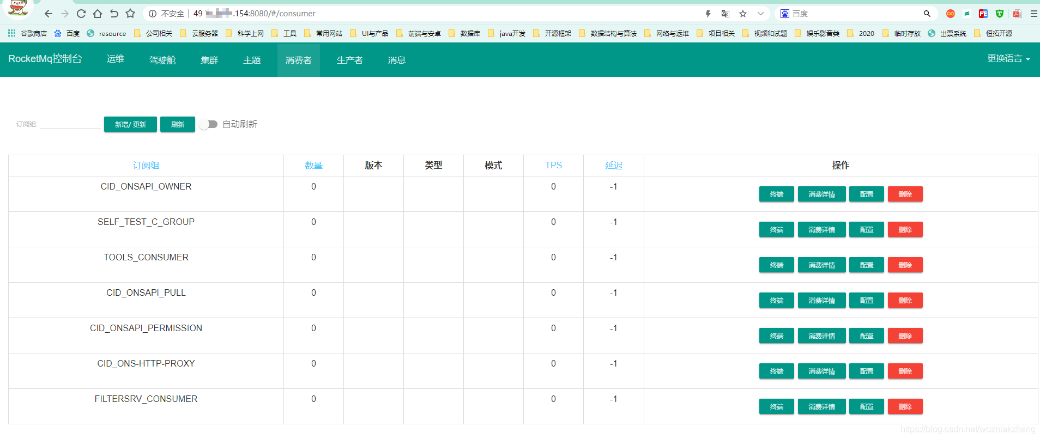Click 删除 for FILTERSRV_CONSUMER
This screenshot has height=439, width=1040.
click(905, 406)
